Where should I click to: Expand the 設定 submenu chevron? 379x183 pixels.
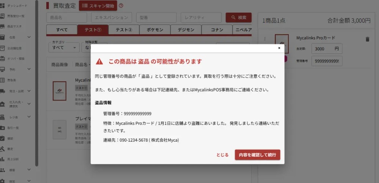(29, 181)
